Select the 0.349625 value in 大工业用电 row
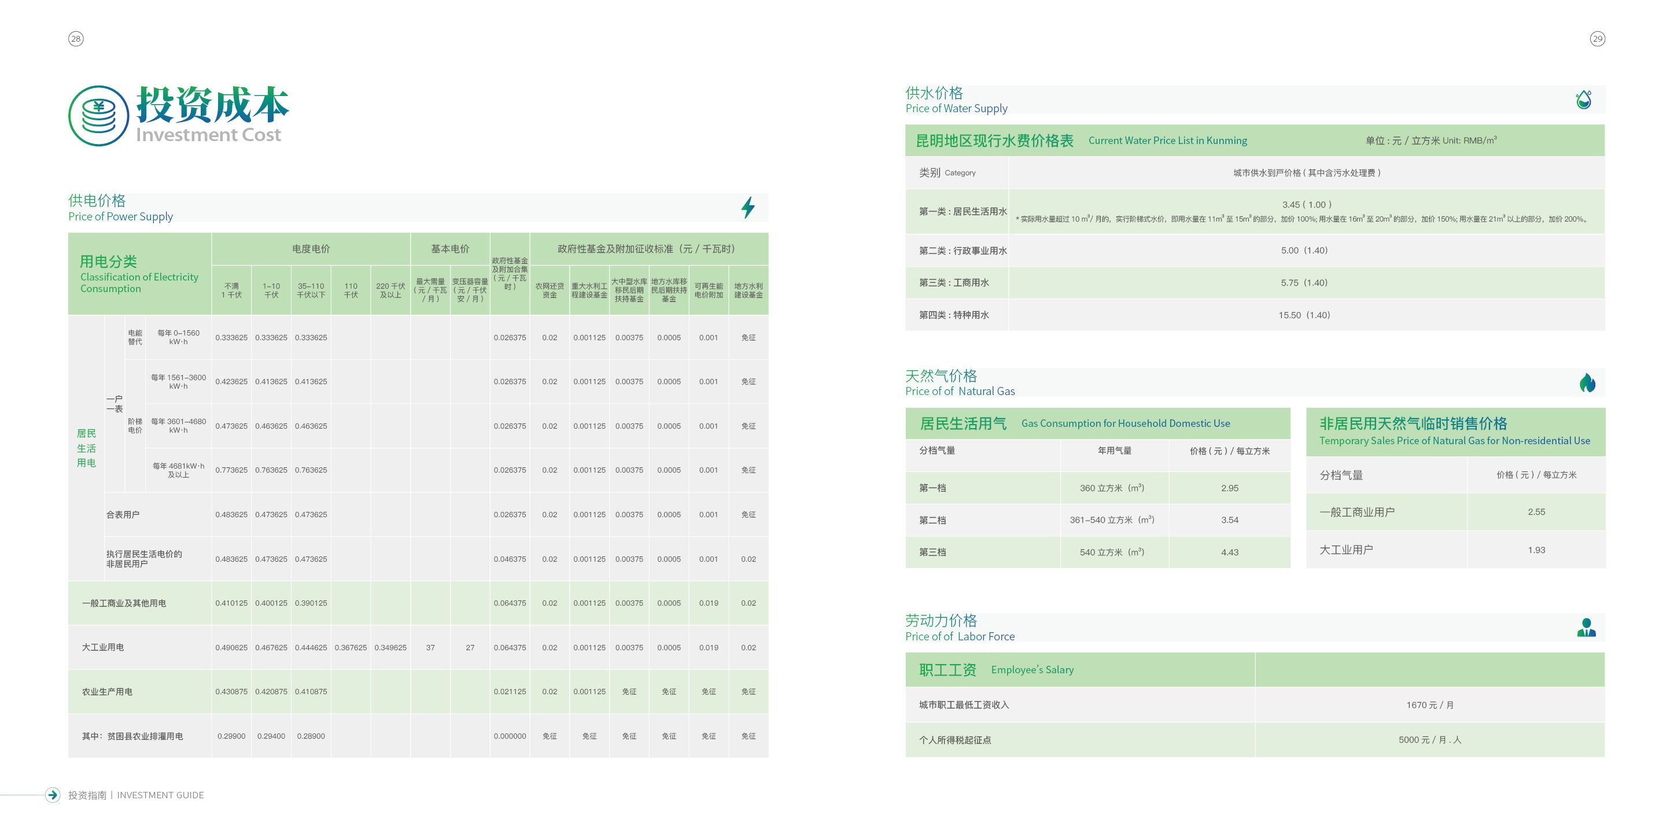 pos(390,648)
